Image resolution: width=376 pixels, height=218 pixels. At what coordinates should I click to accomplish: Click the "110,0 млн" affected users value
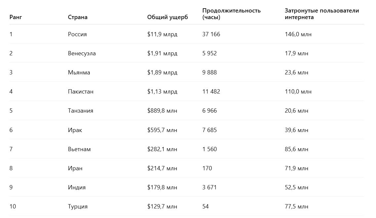(298, 92)
